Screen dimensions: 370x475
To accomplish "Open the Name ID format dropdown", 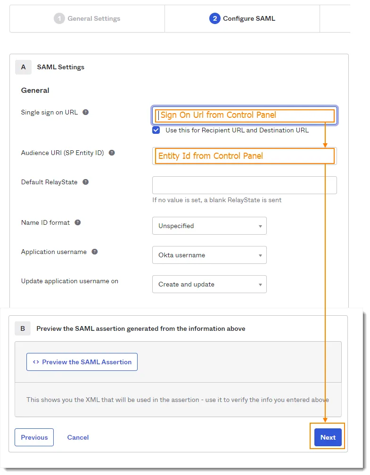I will click(x=209, y=226).
